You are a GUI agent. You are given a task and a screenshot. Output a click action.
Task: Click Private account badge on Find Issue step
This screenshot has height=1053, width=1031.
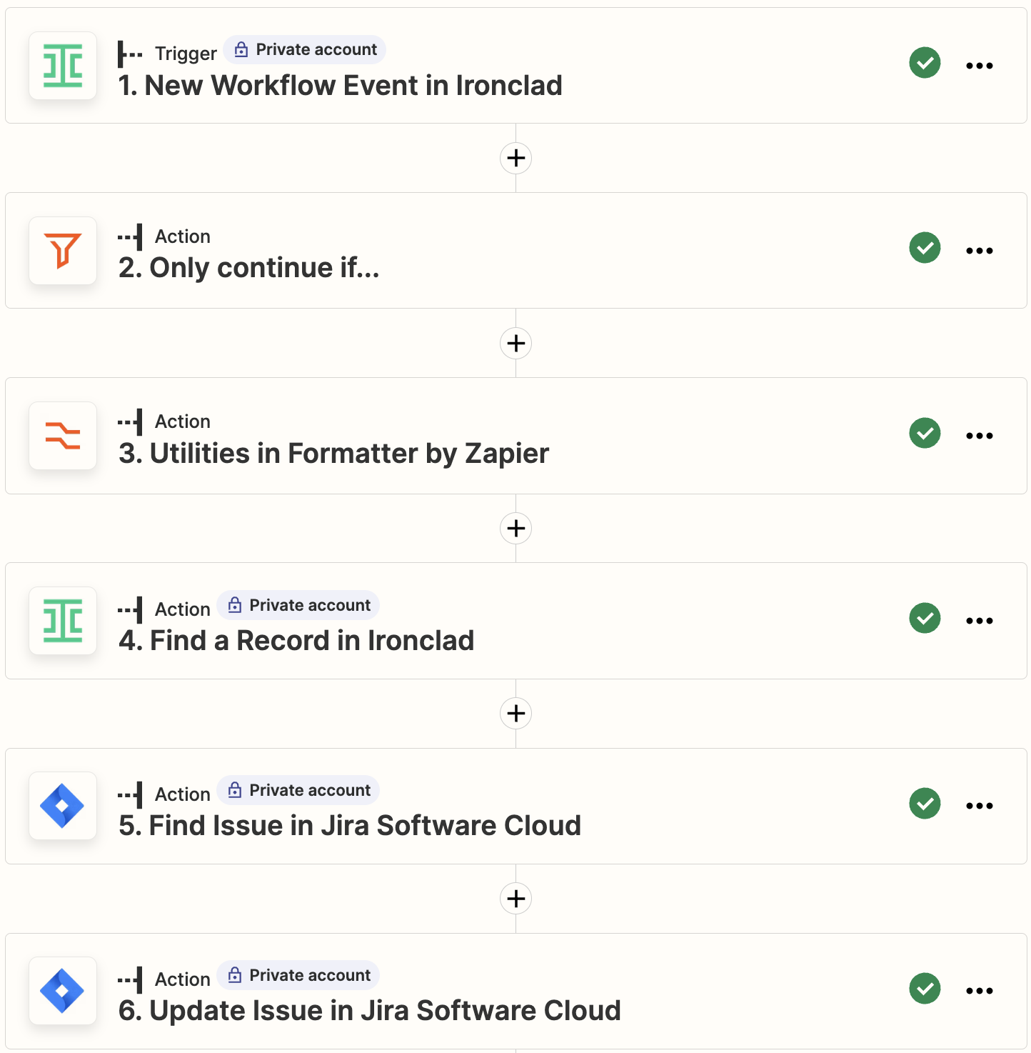[x=298, y=790]
